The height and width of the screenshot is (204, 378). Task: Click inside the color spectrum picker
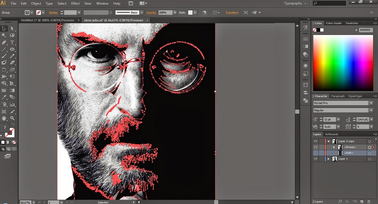pyautogui.click(x=343, y=63)
